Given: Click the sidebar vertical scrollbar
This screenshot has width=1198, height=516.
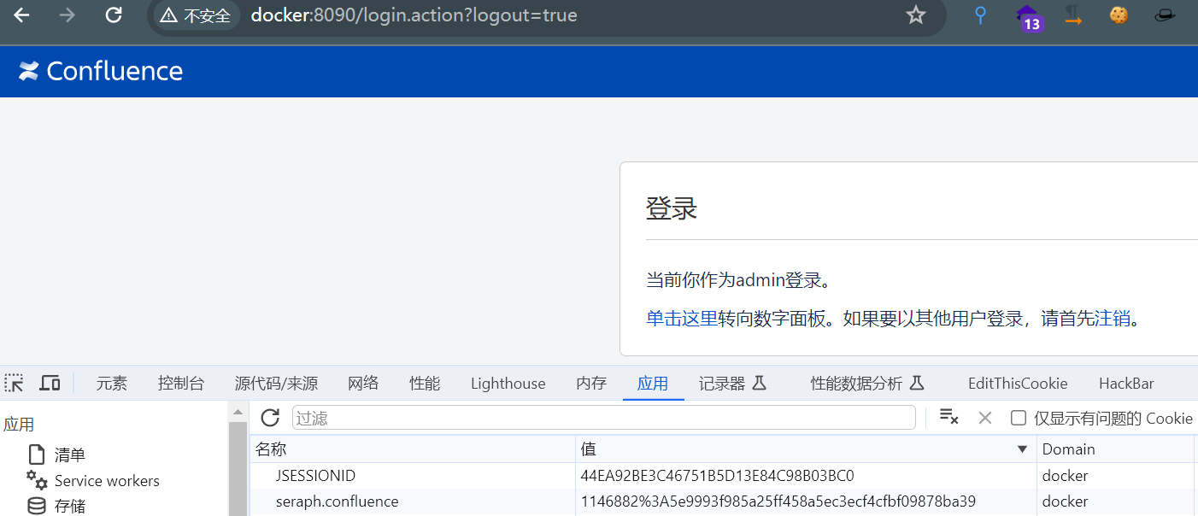Looking at the screenshot, I should [x=238, y=468].
